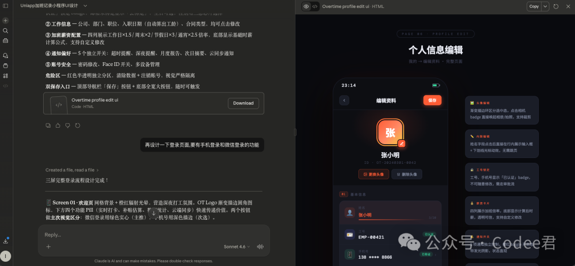Click the 工号 ID card icon
The width and height of the screenshot is (575, 266).
pos(349,235)
